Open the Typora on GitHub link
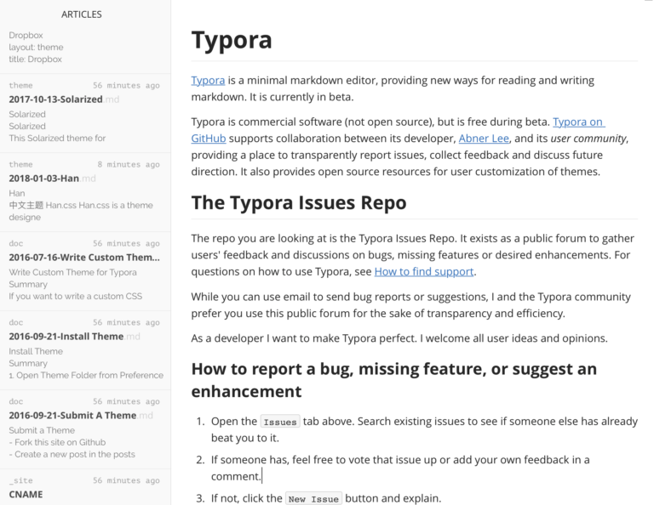Screen dimensions: 654x505 (x=579, y=122)
